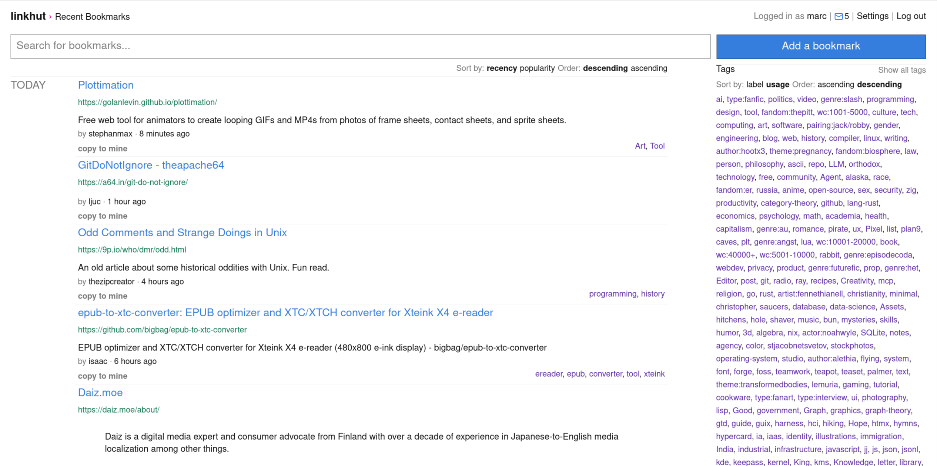937x466 pixels.
Task: Set tag order to descending
Action: [879, 84]
